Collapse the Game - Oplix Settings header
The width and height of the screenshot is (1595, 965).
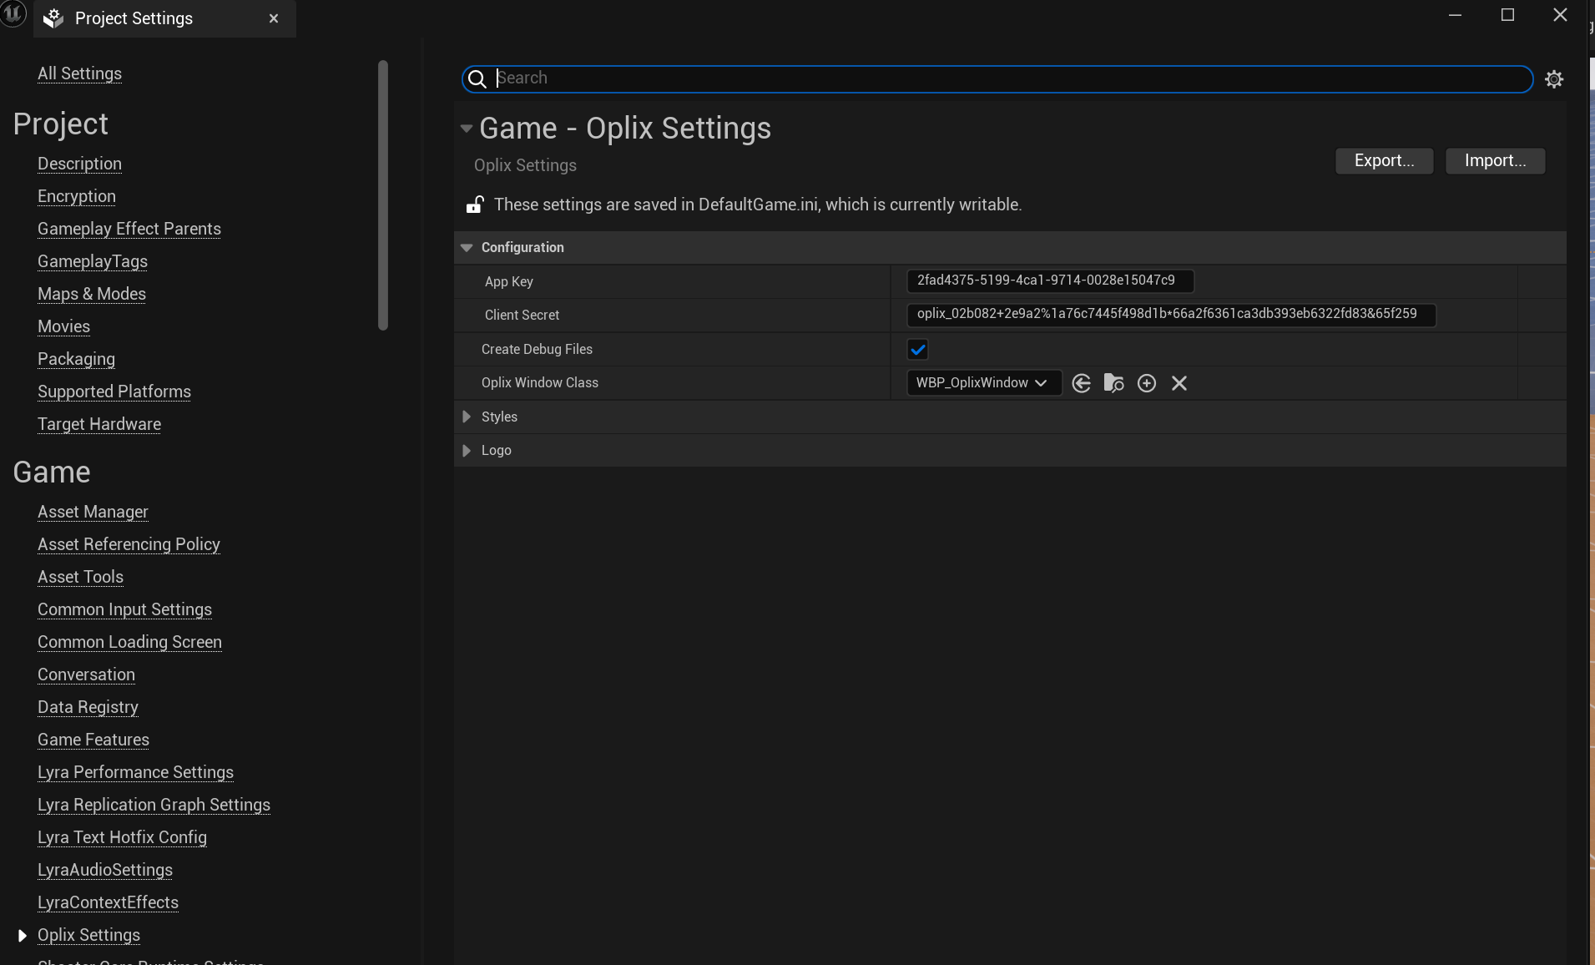click(466, 129)
